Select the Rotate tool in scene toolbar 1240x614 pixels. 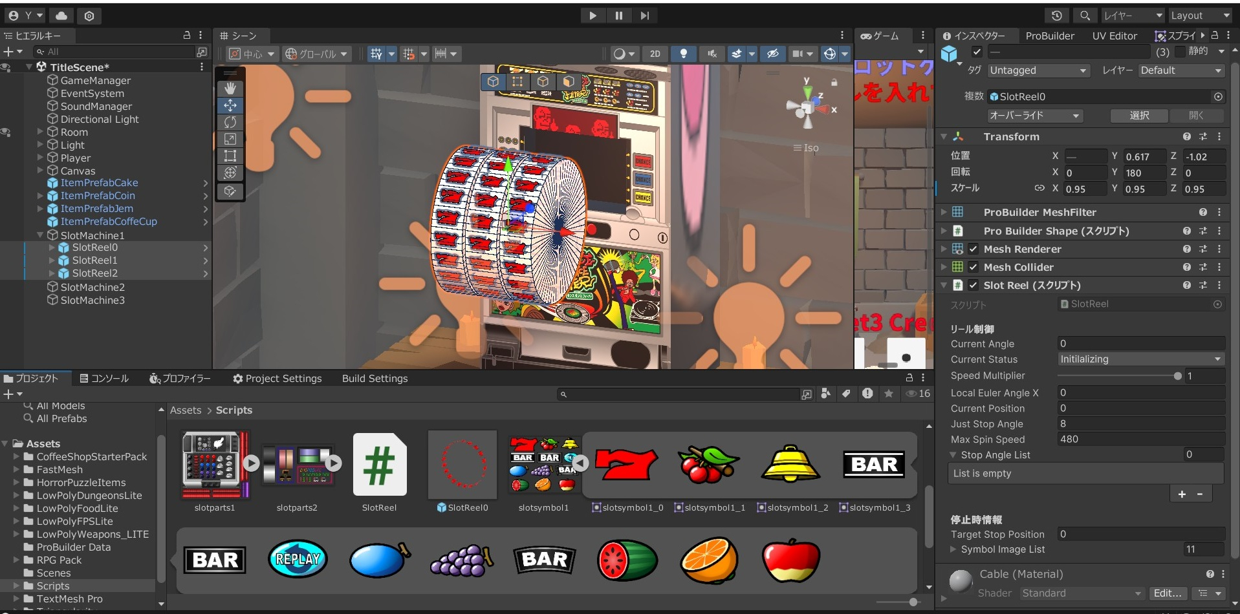(x=230, y=122)
